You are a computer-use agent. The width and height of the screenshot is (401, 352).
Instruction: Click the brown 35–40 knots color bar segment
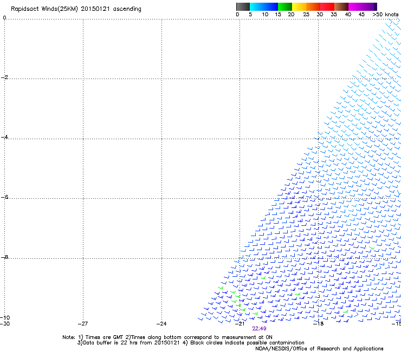pos(341,6)
